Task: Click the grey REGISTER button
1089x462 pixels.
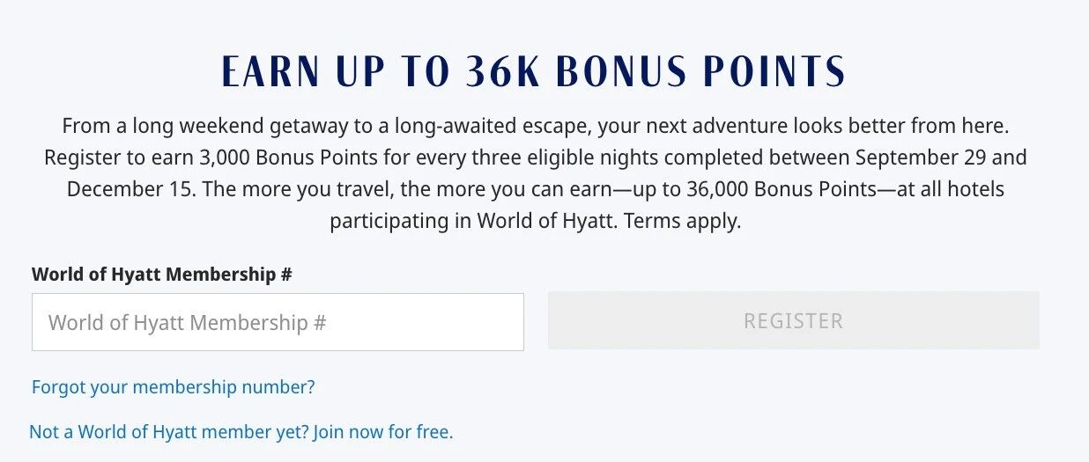Action: pos(793,321)
